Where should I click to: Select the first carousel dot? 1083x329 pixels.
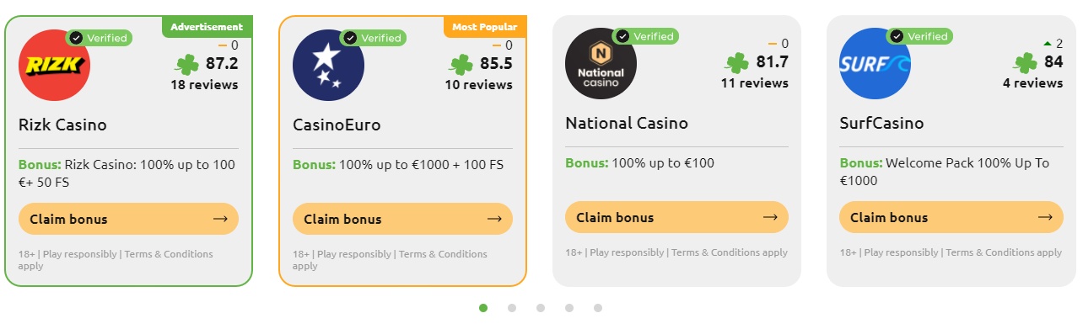coord(483,308)
